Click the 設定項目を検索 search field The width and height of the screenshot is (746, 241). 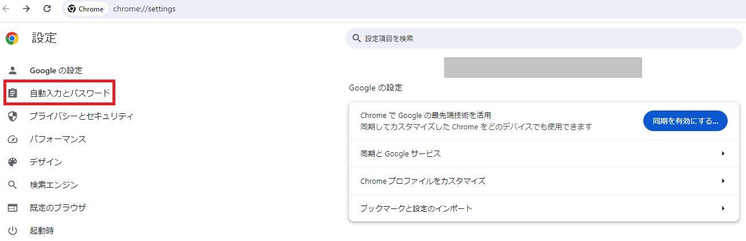tap(544, 38)
